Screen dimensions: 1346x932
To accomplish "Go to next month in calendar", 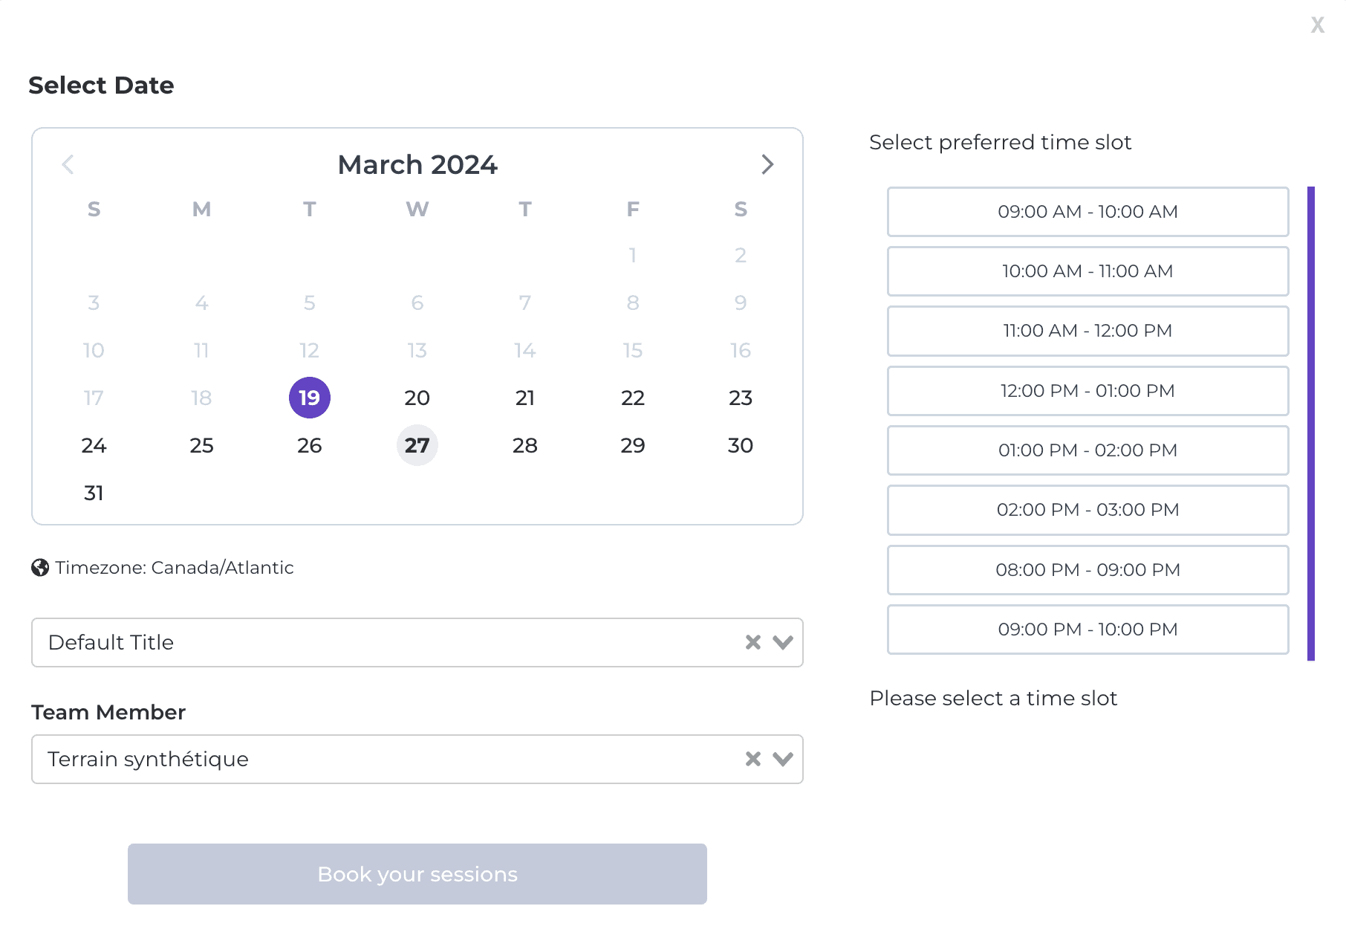I will point(767,164).
